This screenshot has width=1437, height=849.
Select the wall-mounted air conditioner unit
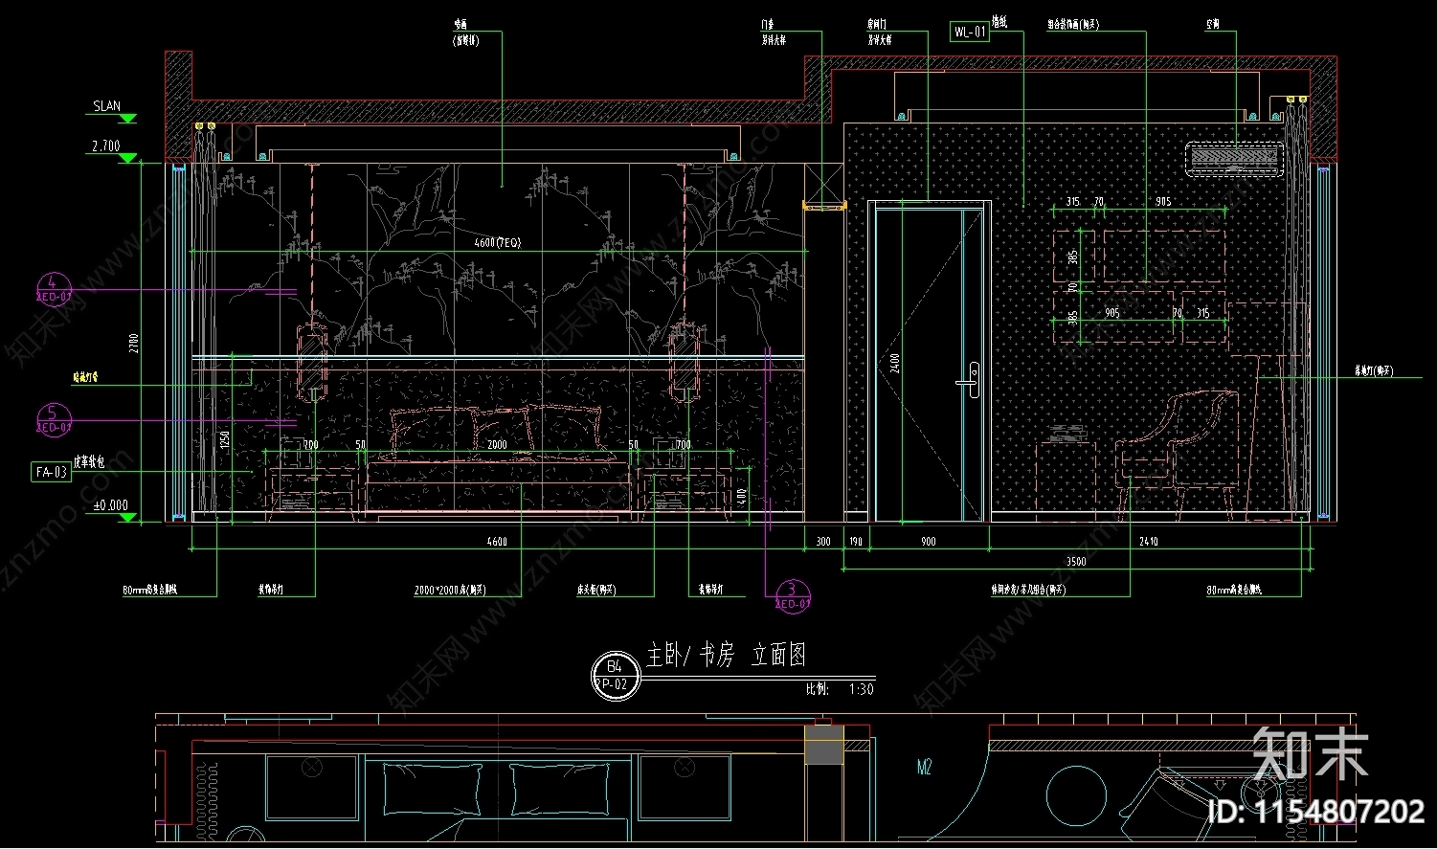click(1234, 159)
